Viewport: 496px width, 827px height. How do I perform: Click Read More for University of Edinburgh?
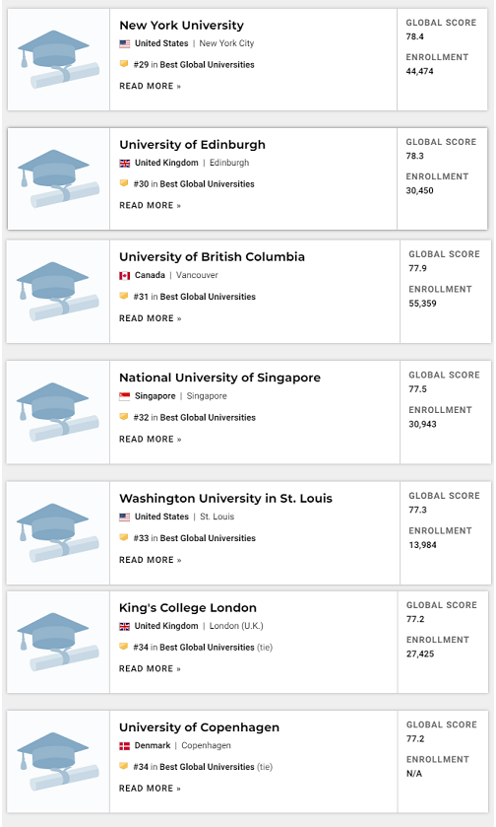click(150, 206)
